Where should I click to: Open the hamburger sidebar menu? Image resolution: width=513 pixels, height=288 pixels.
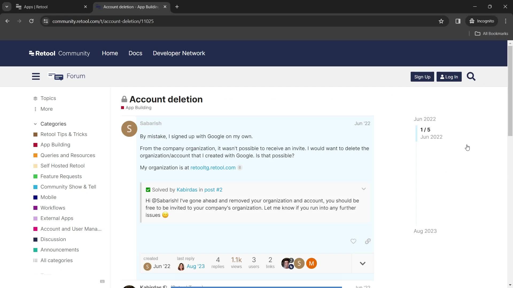tap(36, 77)
